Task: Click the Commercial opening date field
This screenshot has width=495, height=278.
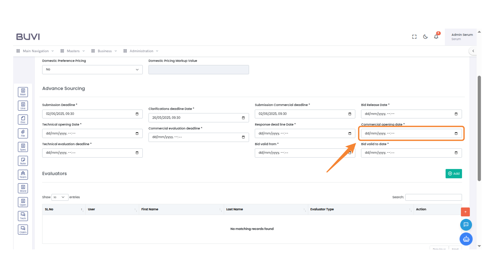Action: [x=407, y=133]
